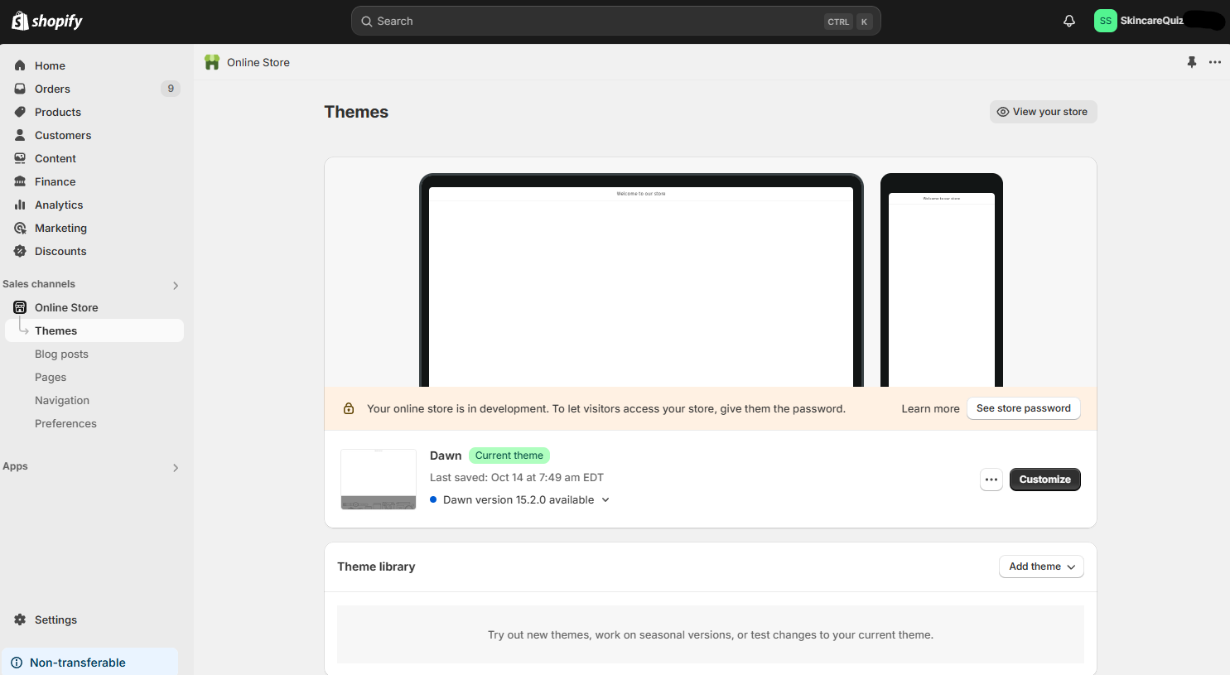This screenshot has width=1230, height=675.
Task: Click the Products tag icon
Action: pos(20,112)
